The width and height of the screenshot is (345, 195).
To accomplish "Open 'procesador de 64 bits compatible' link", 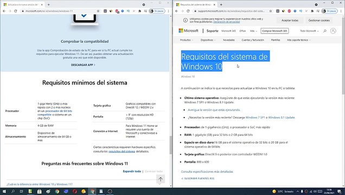I will (x=55, y=113).
